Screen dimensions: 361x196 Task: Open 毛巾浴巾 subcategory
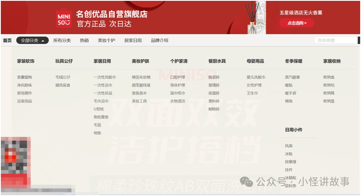click(x=101, y=101)
